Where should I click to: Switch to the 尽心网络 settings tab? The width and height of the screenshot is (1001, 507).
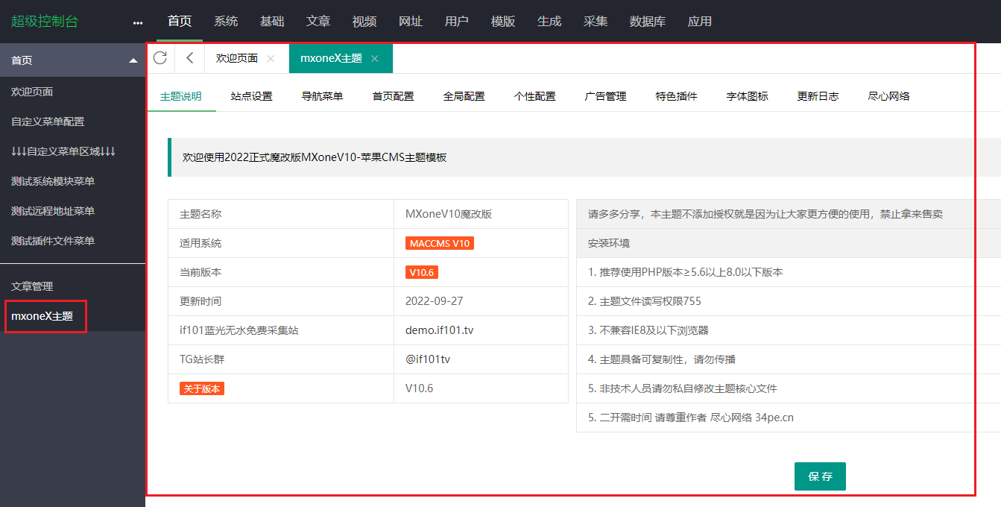(889, 96)
